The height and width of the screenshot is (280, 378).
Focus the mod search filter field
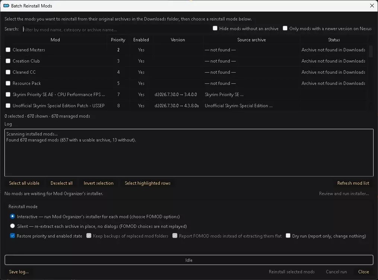click(116, 29)
